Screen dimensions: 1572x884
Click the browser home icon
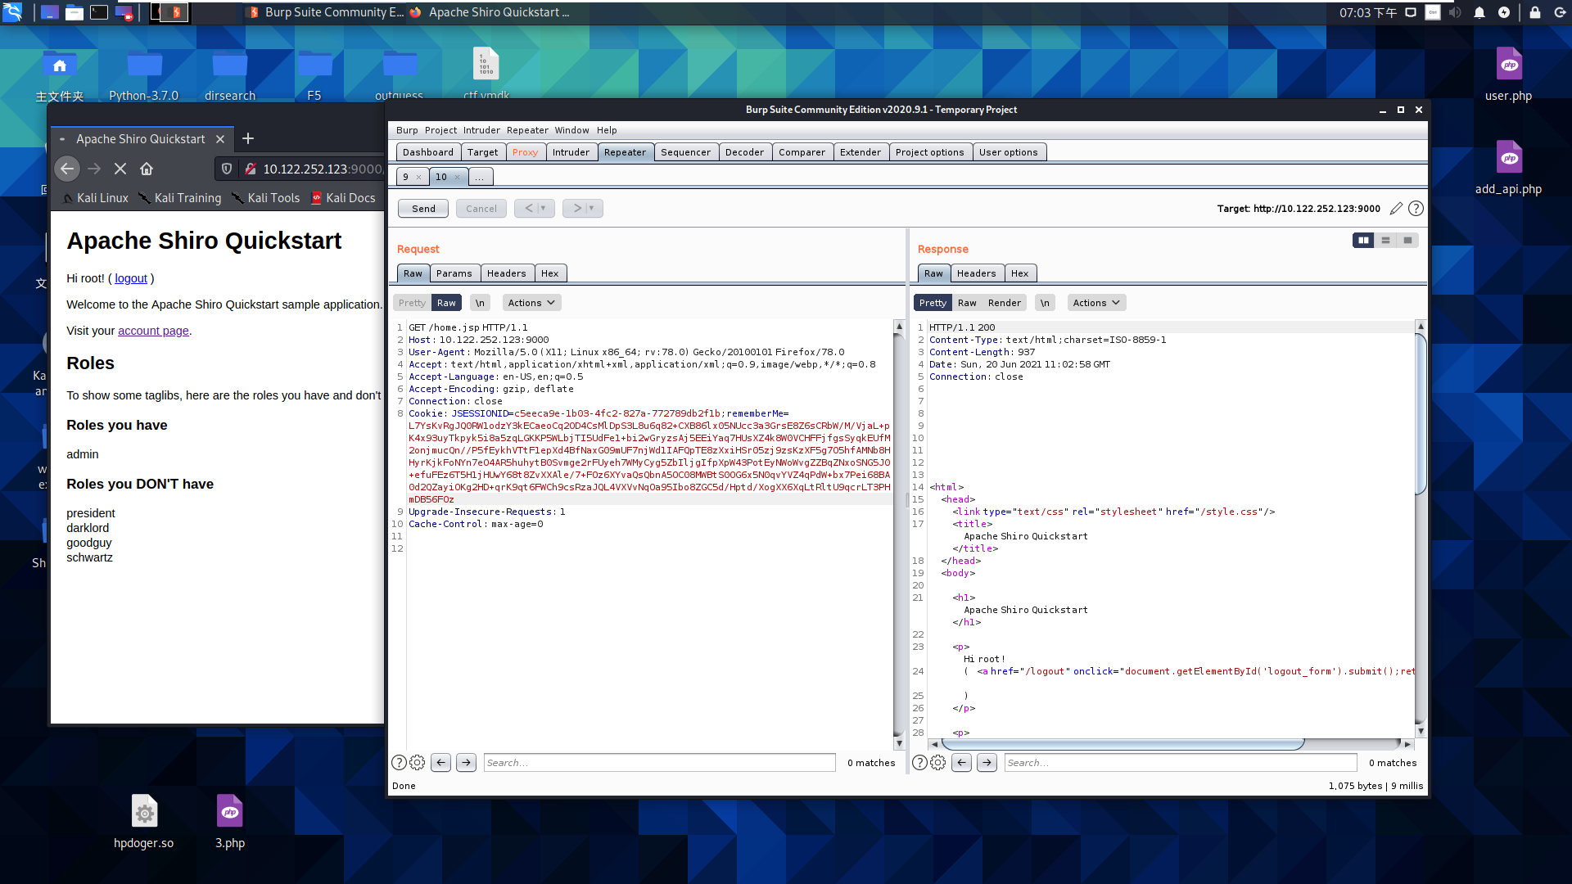(147, 169)
